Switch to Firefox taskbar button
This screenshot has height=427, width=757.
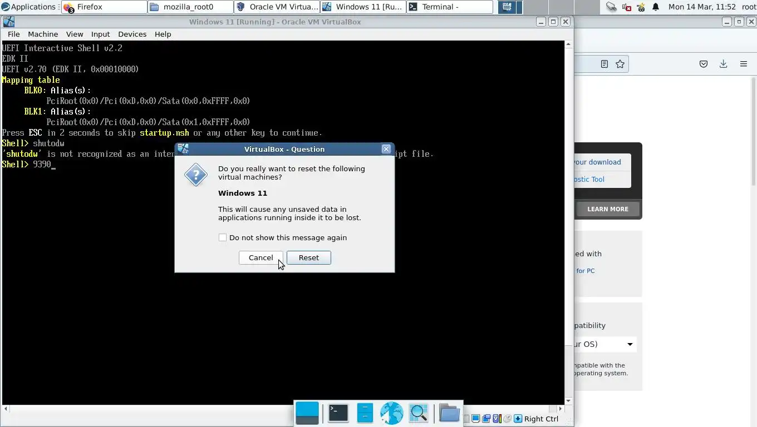[104, 7]
